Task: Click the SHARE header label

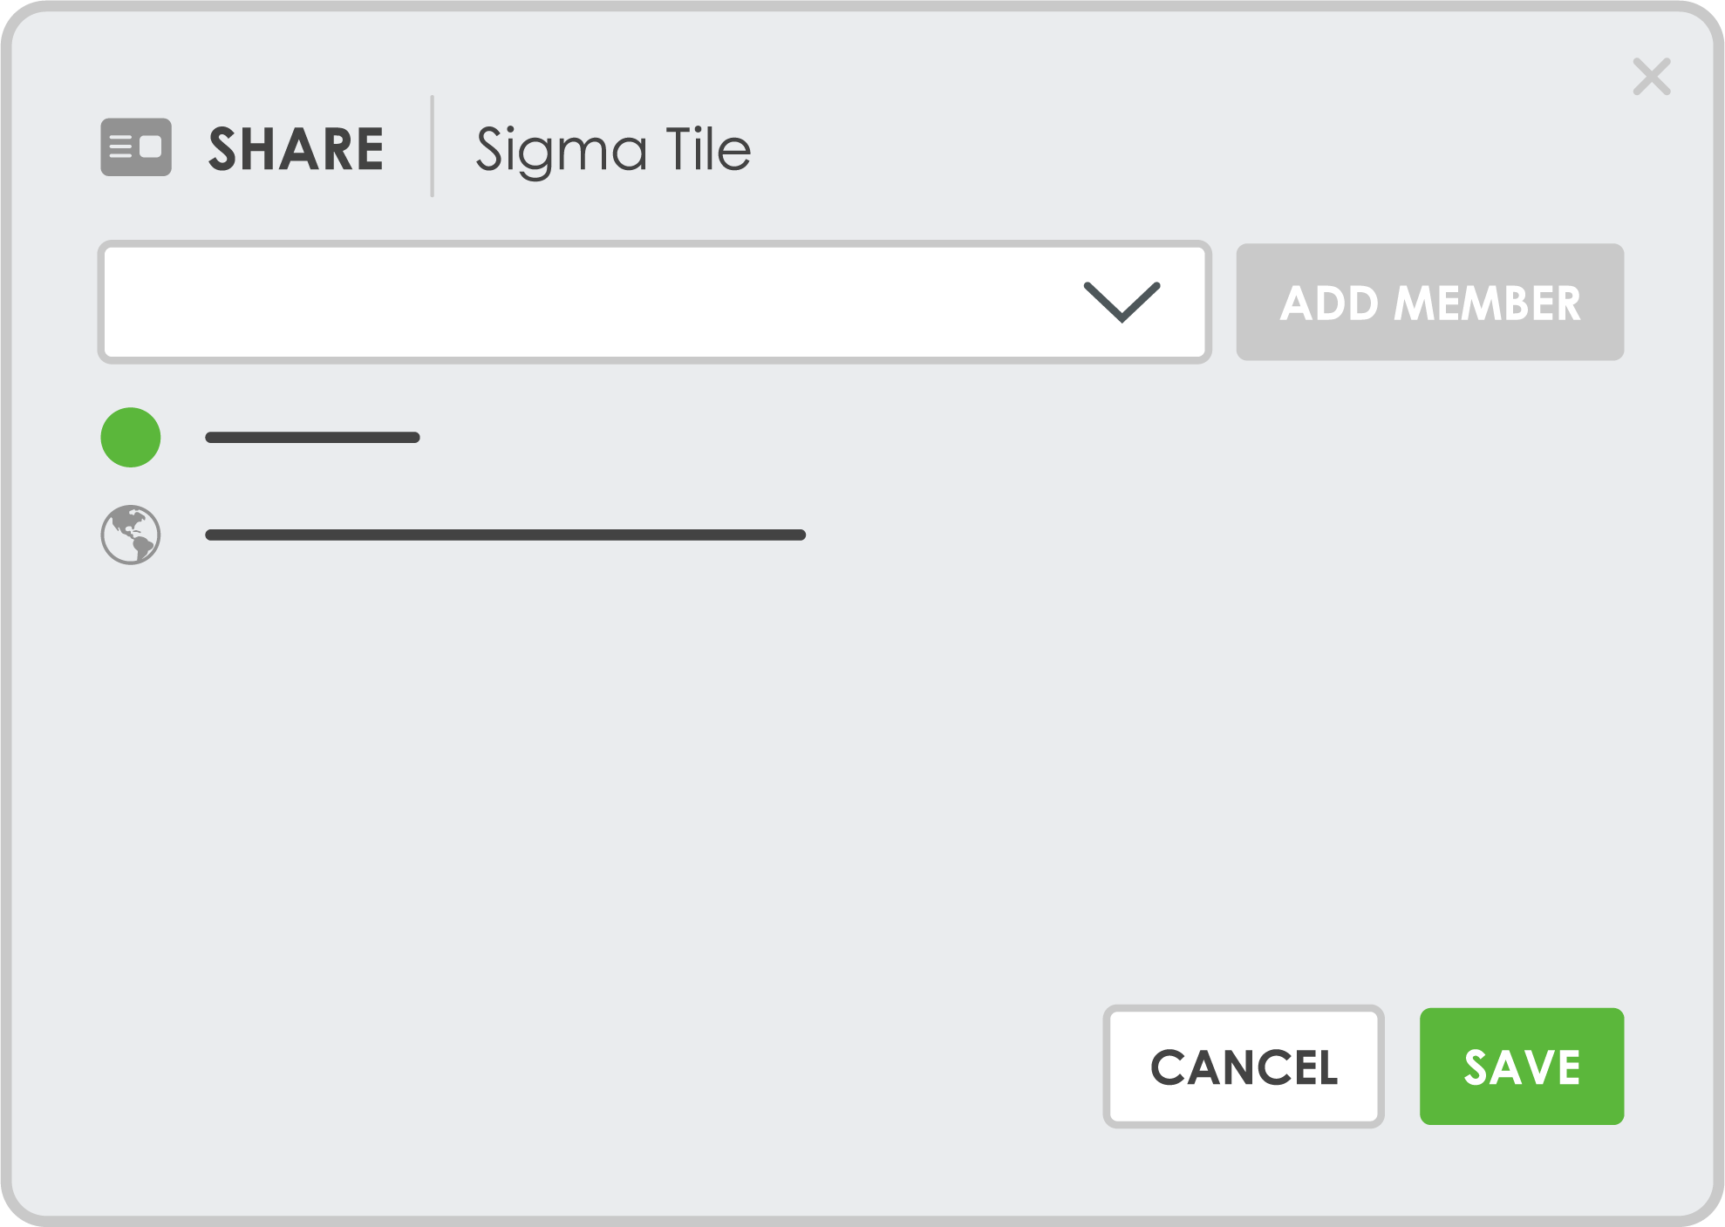Action: tap(296, 148)
